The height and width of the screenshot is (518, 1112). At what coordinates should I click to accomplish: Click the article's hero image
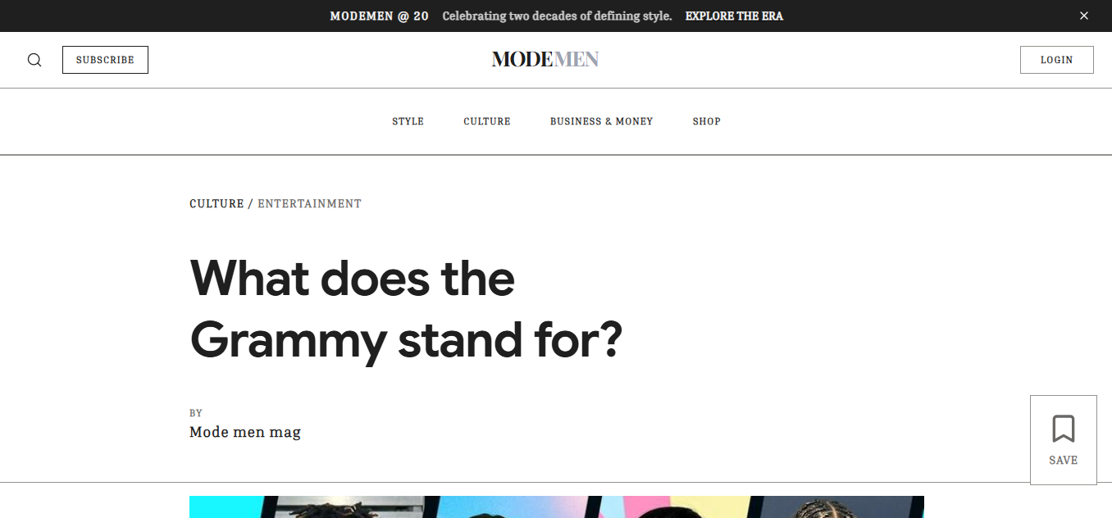click(556, 507)
